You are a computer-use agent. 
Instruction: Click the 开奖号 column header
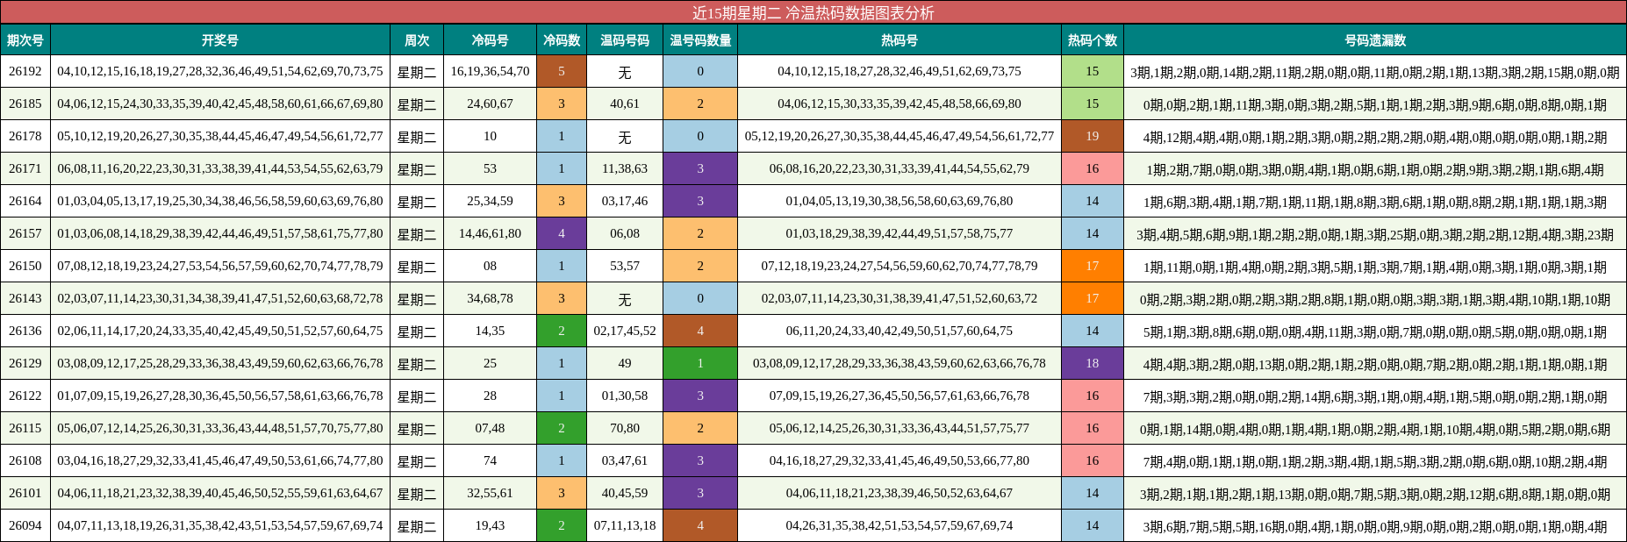tap(220, 40)
